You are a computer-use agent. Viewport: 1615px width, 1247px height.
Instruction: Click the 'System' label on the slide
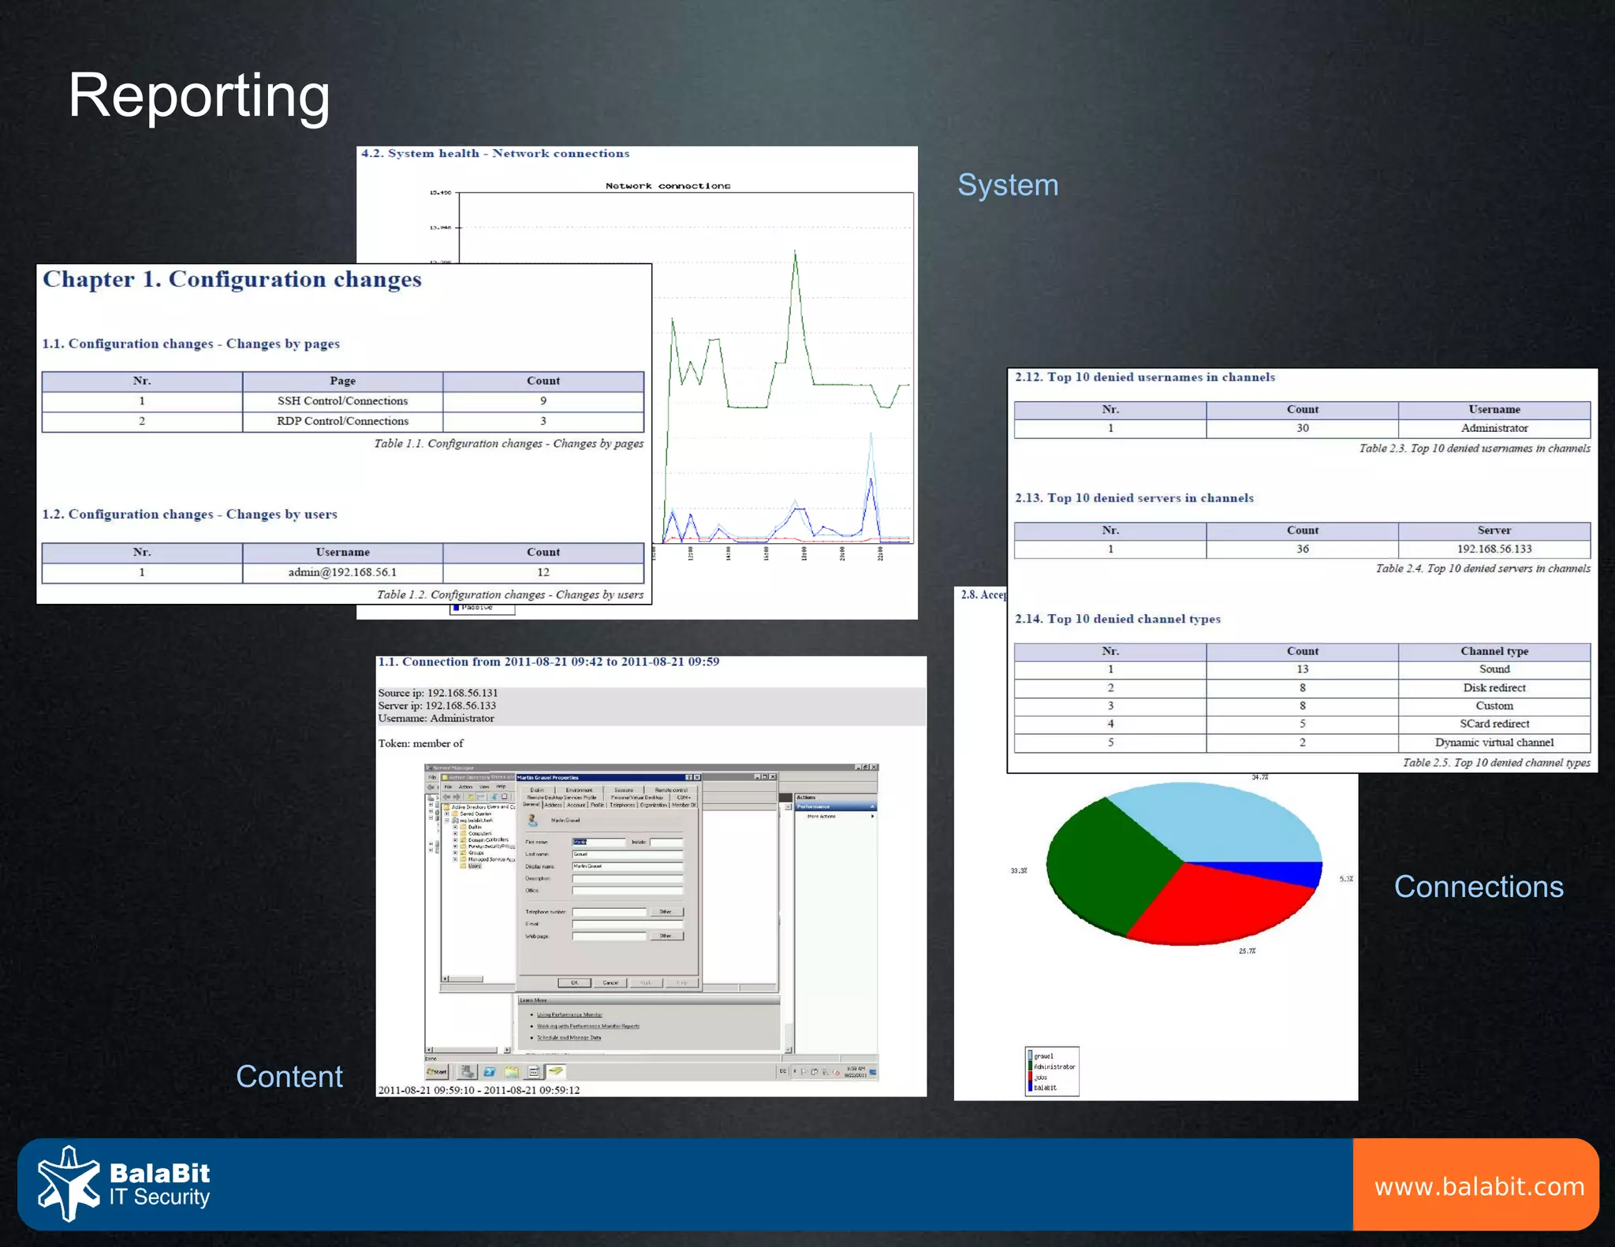click(x=1008, y=186)
